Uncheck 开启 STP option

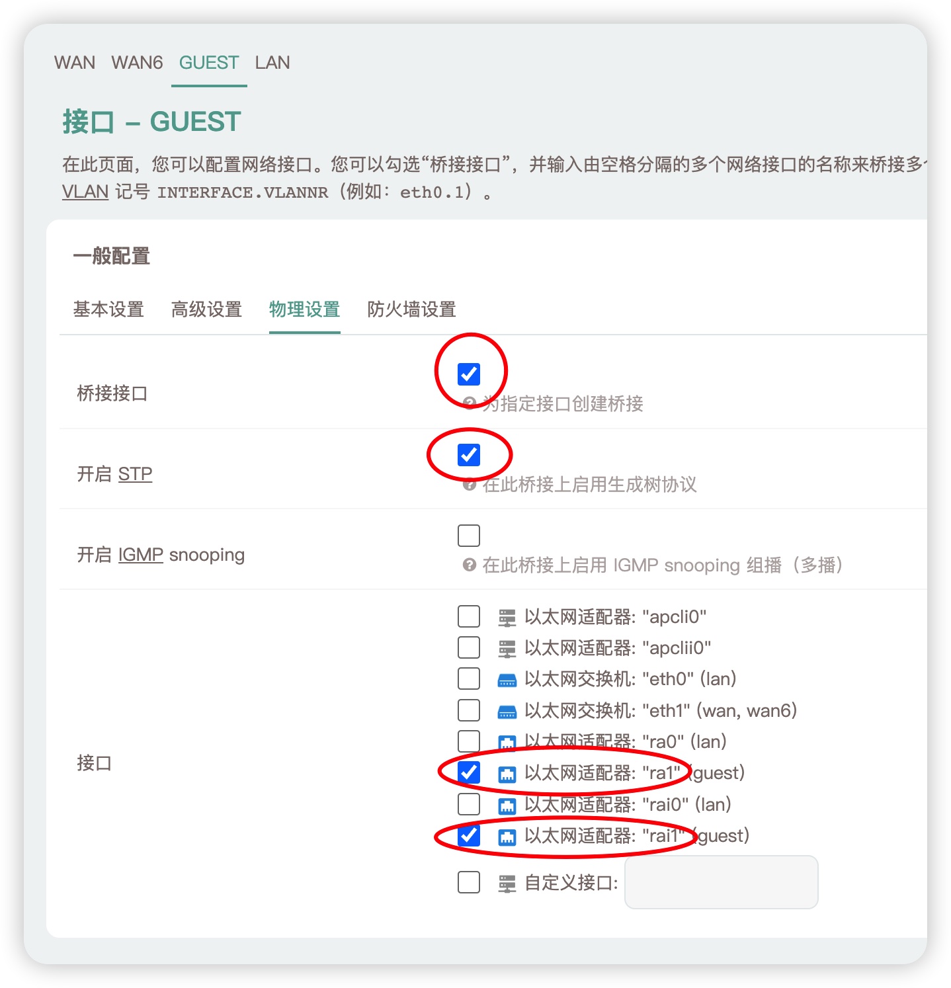coord(469,455)
